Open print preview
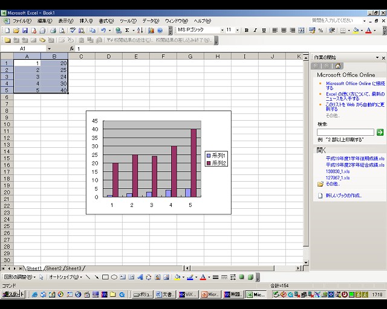Viewport: 387px width, 309px height. click(62, 31)
